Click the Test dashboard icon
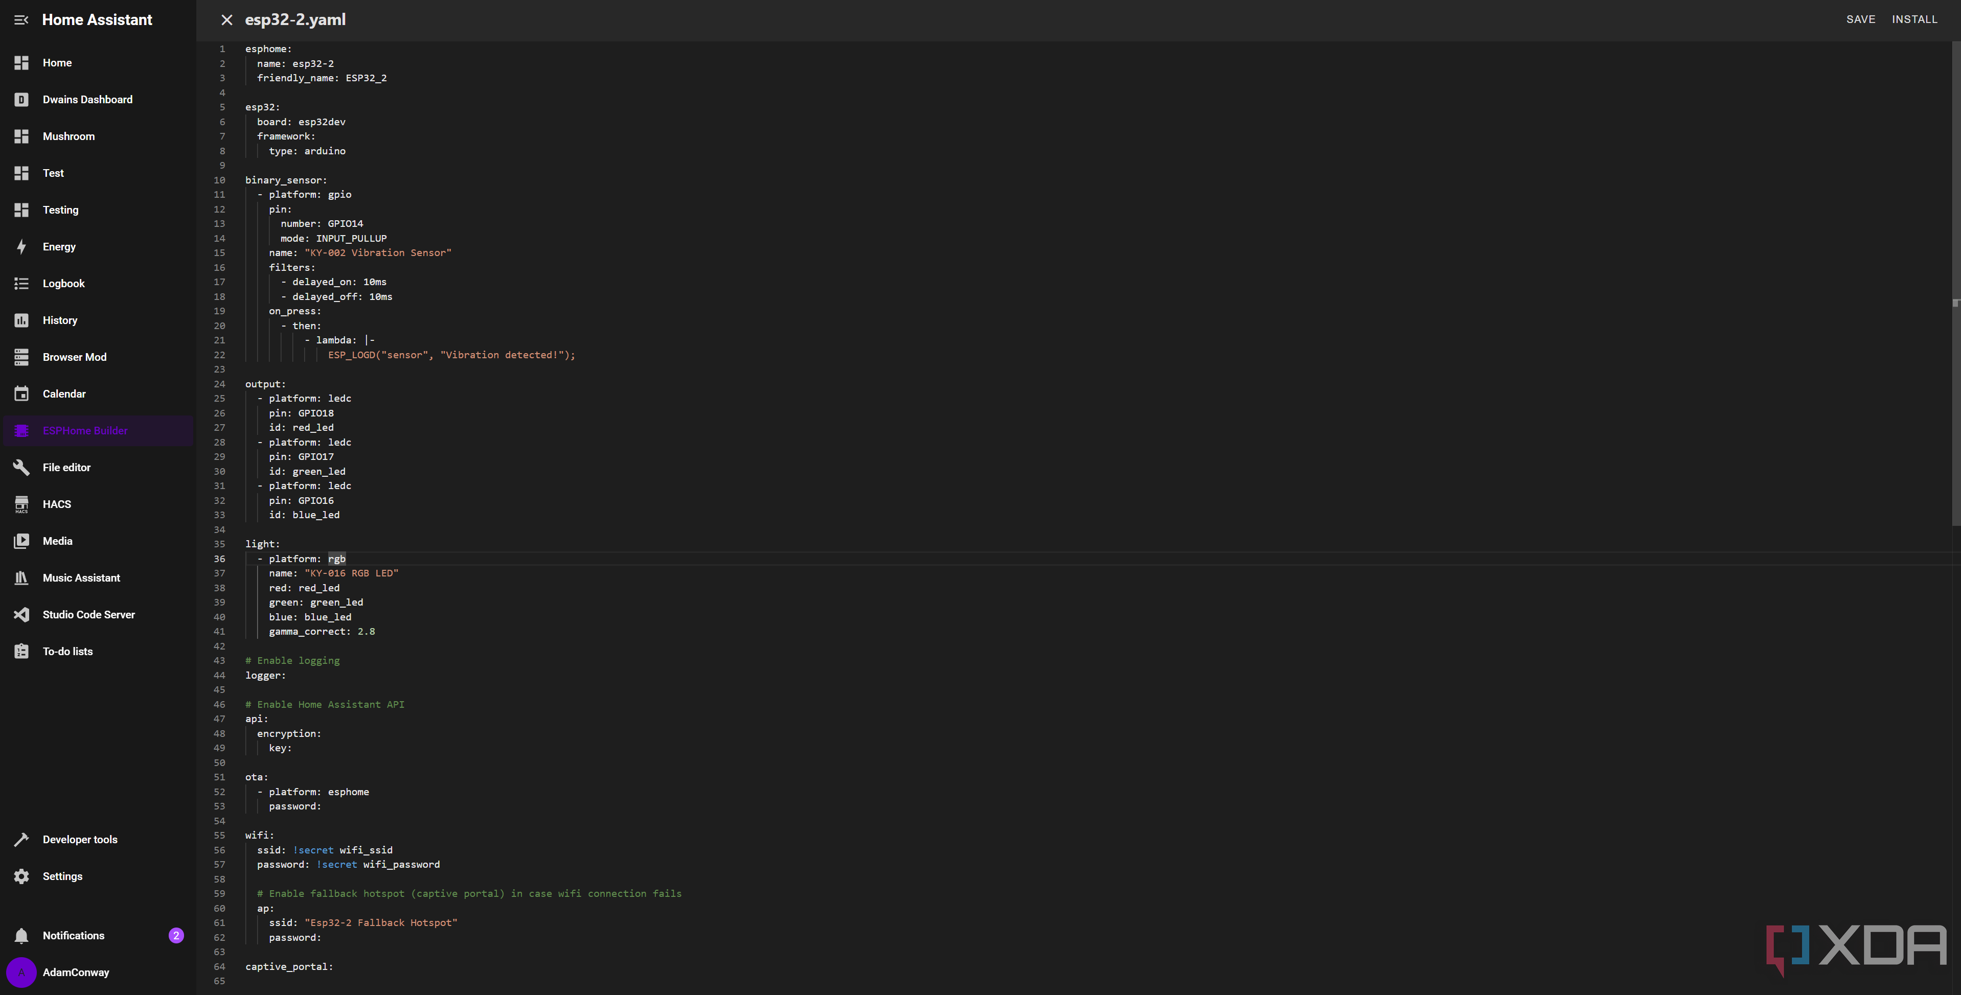The image size is (1961, 995). click(21, 173)
